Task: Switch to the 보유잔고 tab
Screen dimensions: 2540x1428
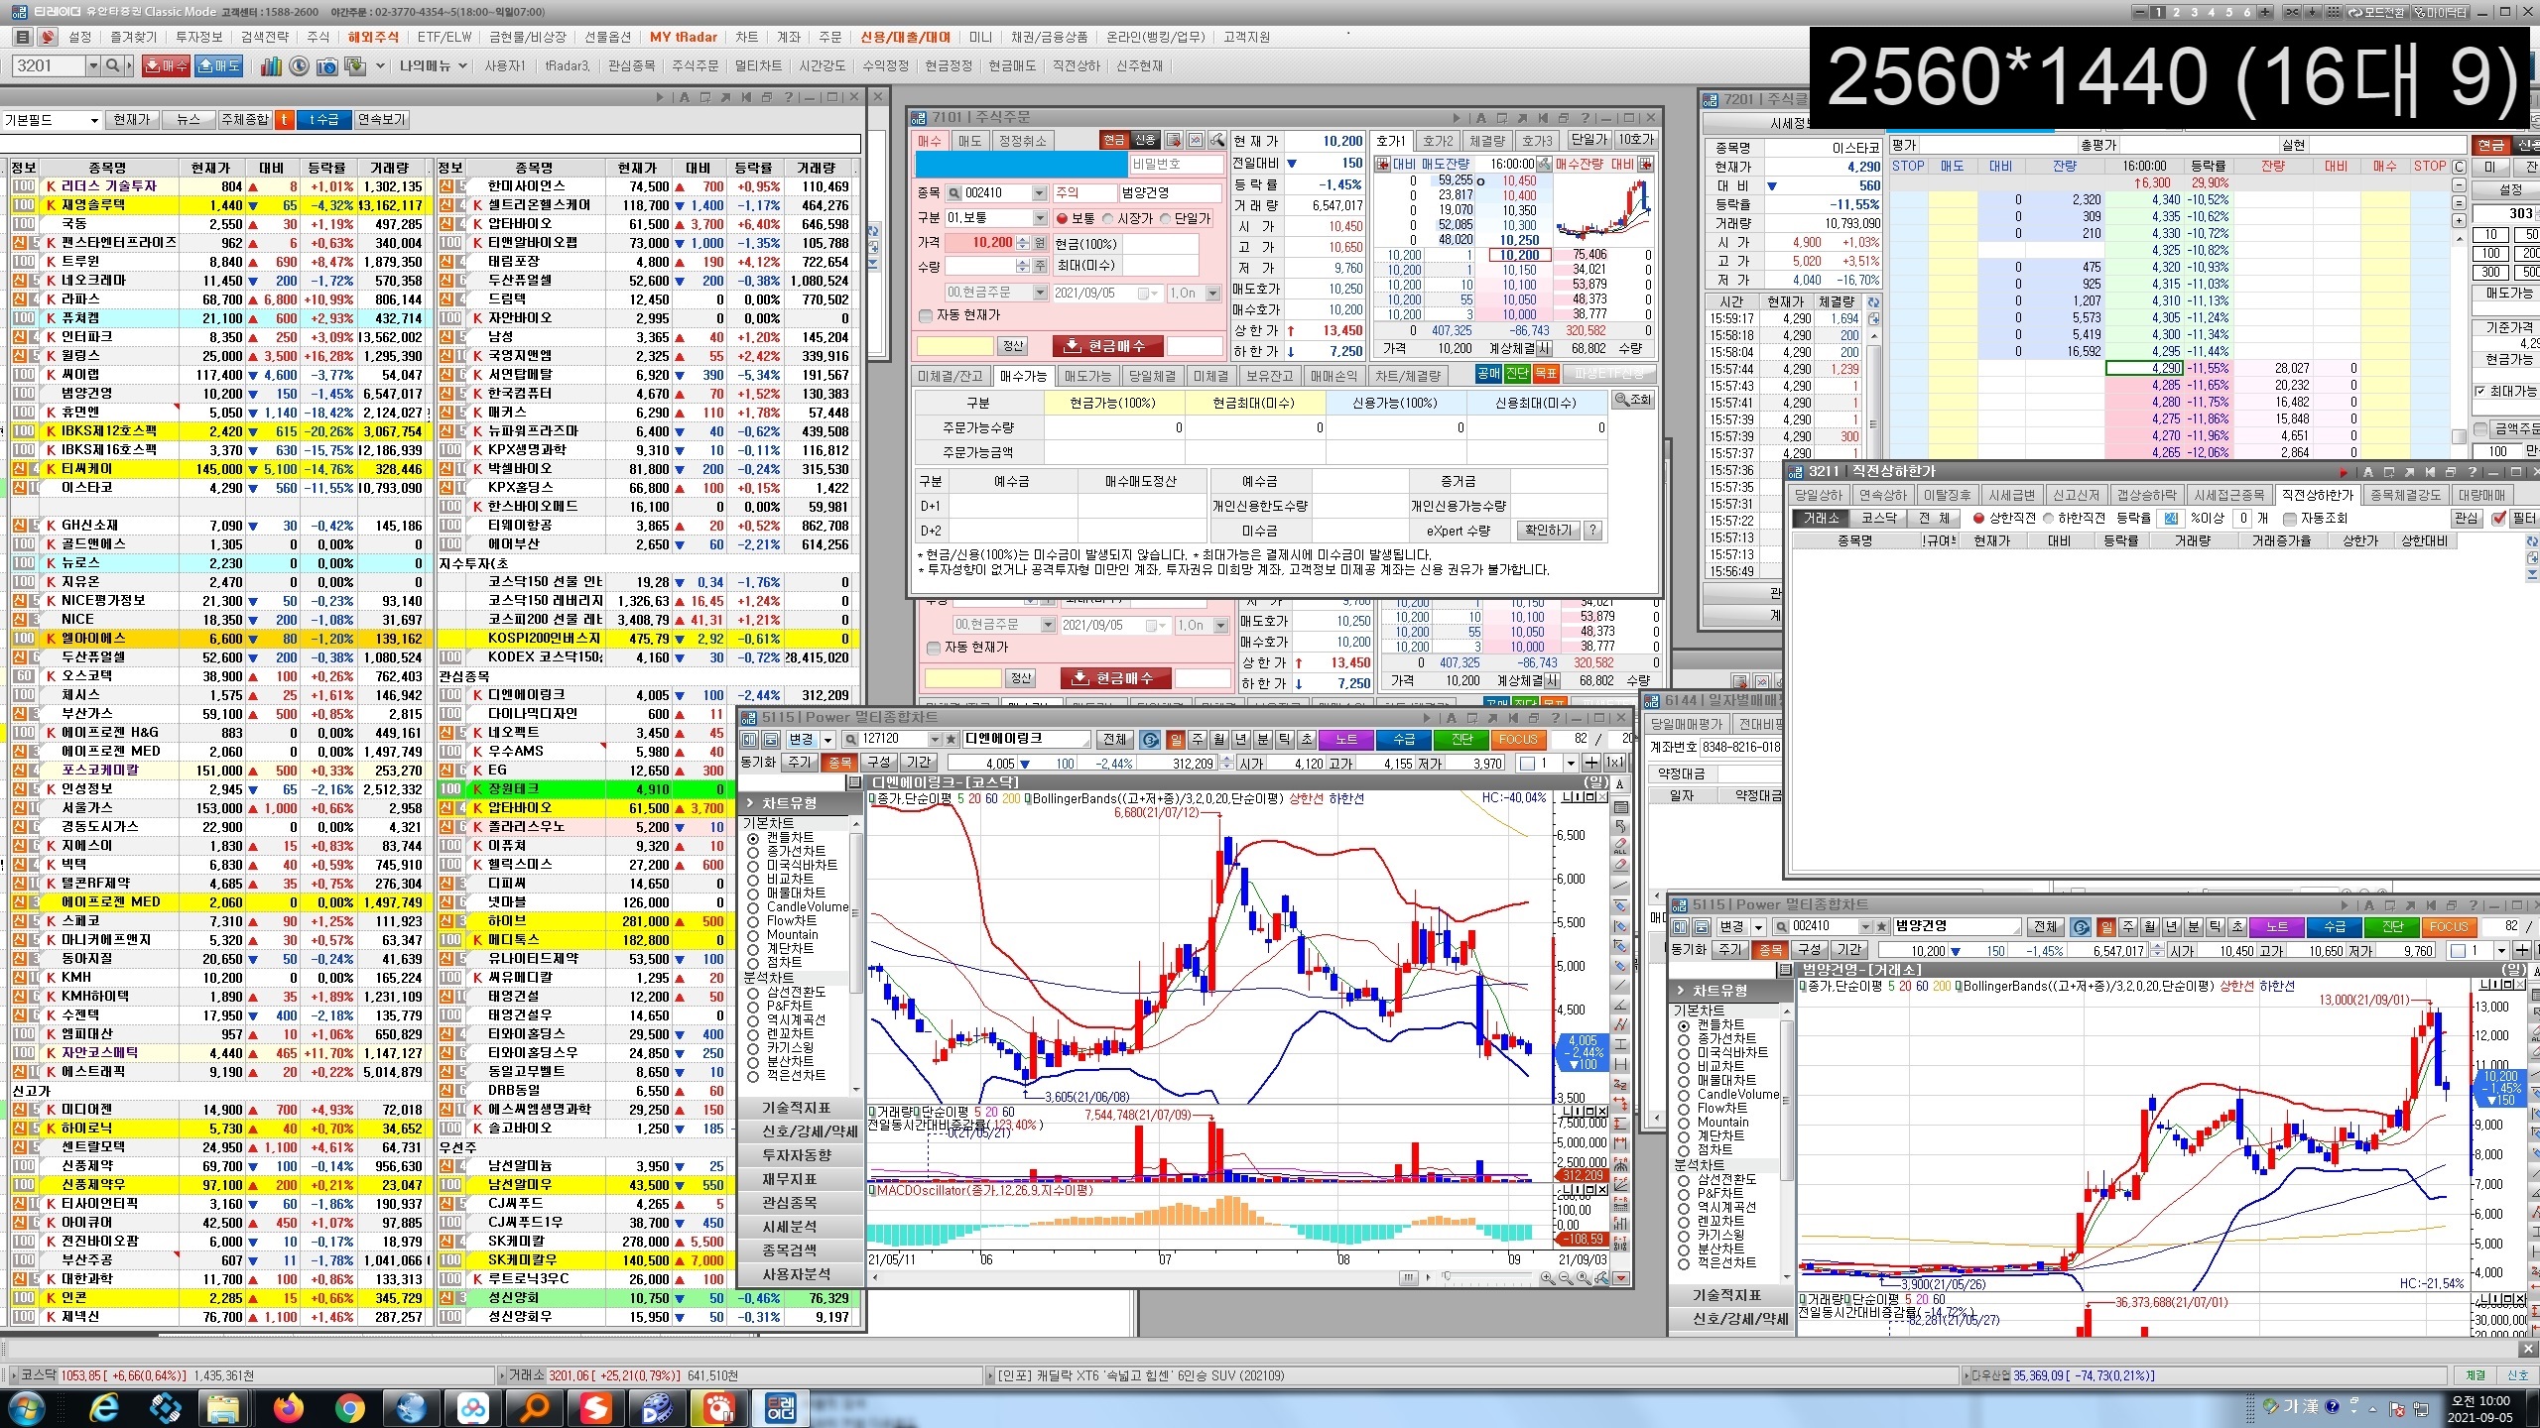Action: coord(1269,377)
